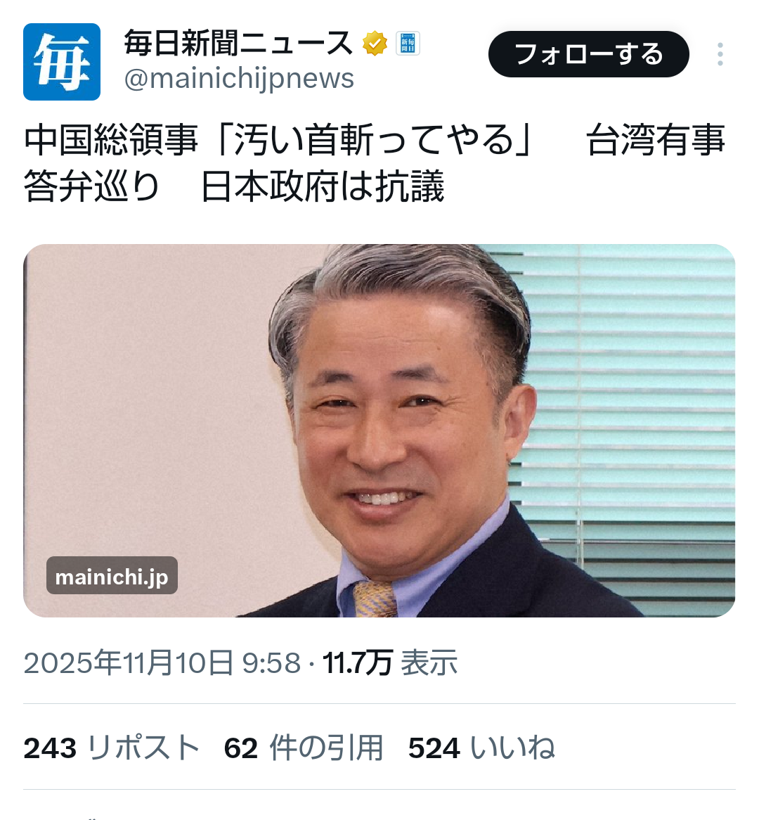The image size is (759, 820).
Task: Open the Mainichi blue profile avatar
Action: pos(62,62)
